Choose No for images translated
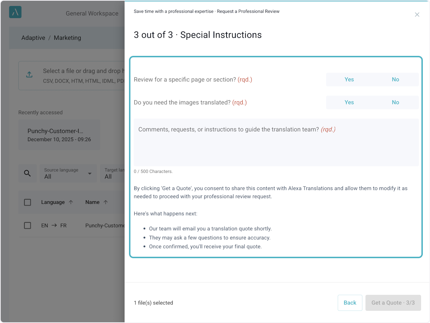The height and width of the screenshot is (323, 430). tap(395, 102)
